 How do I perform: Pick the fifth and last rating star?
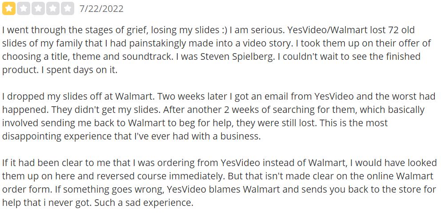68,8
